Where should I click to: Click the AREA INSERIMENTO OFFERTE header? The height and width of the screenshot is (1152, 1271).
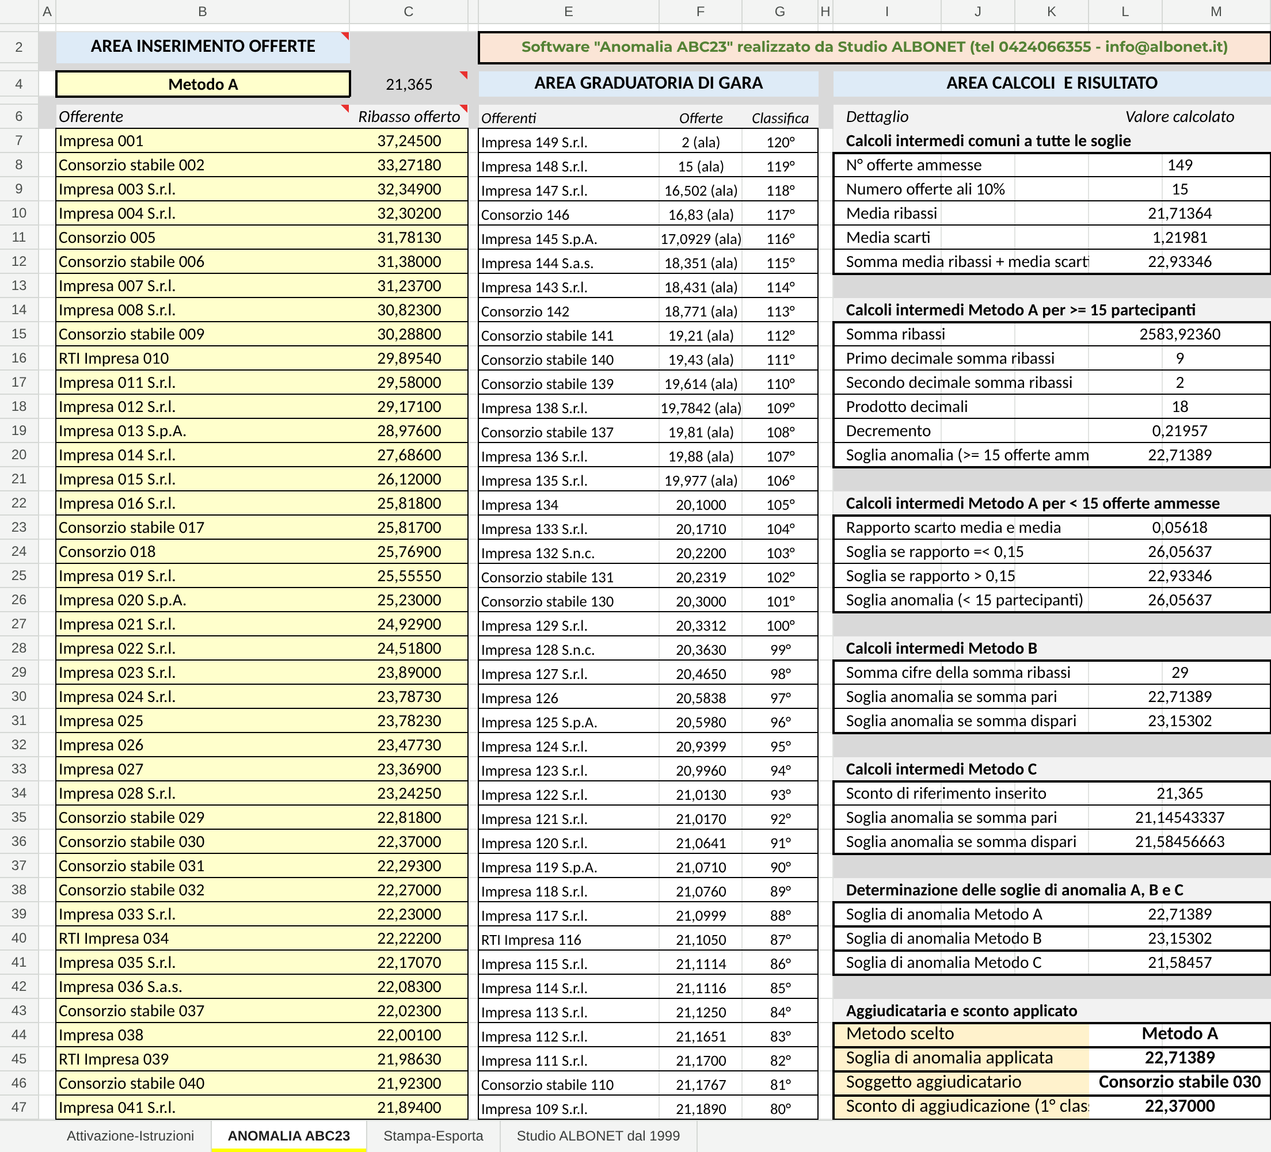pyautogui.click(x=203, y=47)
